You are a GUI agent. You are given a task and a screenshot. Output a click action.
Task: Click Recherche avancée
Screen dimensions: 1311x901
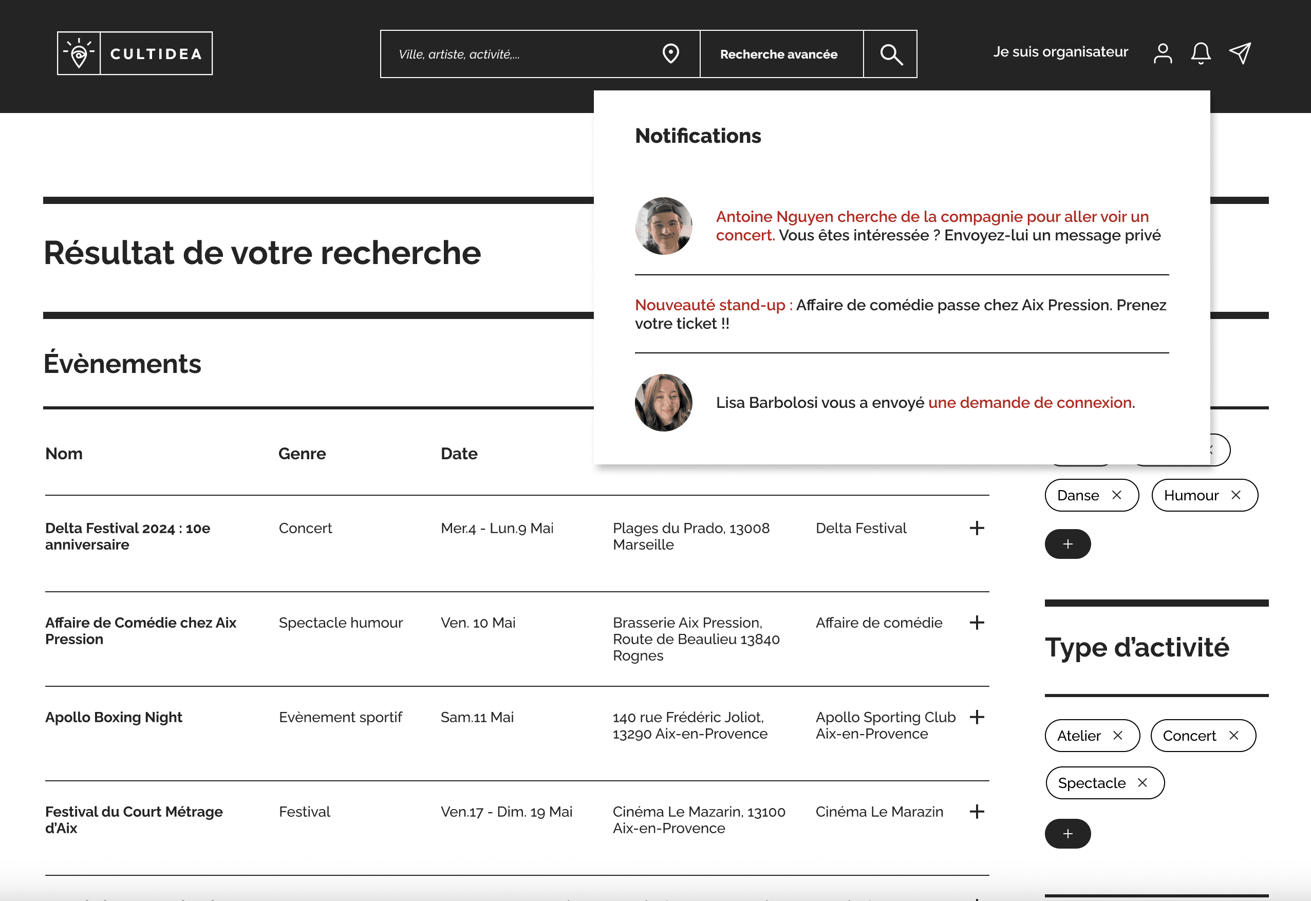[x=779, y=54]
